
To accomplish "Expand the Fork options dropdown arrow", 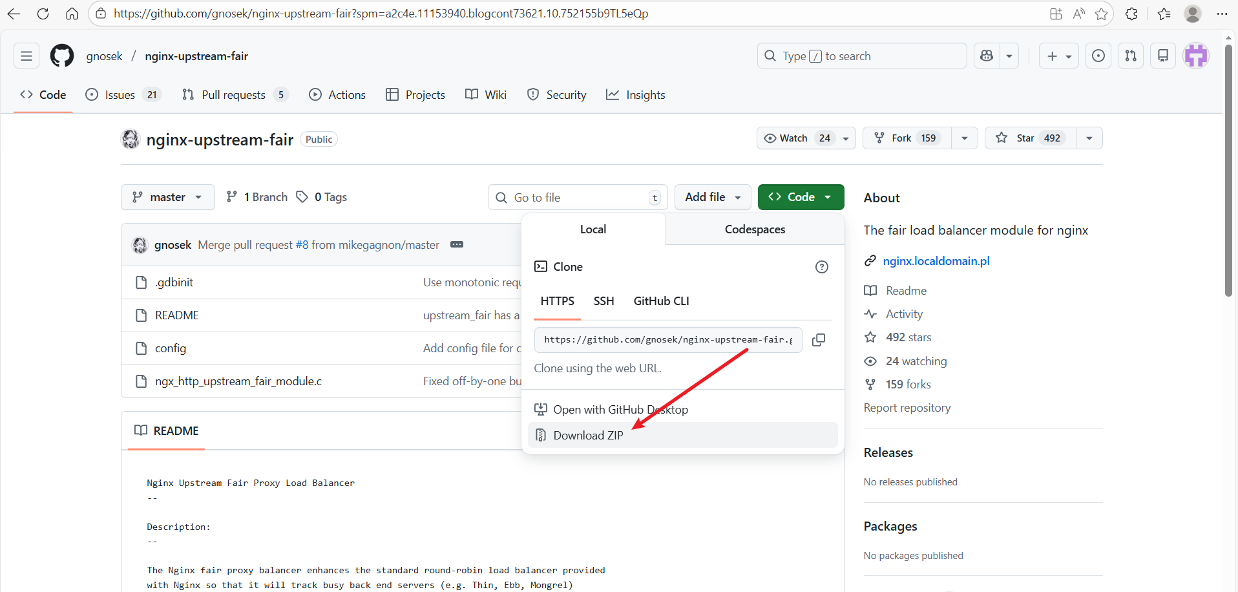I will [964, 138].
